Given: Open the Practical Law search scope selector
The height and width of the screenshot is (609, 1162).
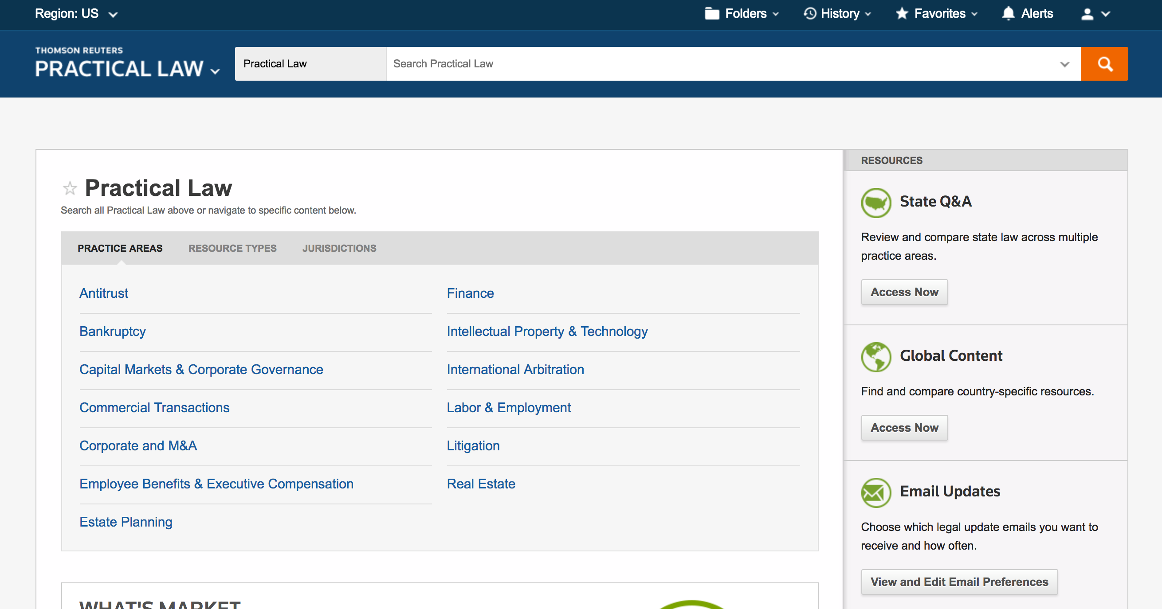Looking at the screenshot, I should 310,63.
